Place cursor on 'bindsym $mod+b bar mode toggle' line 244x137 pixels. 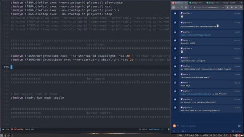coord(37,98)
